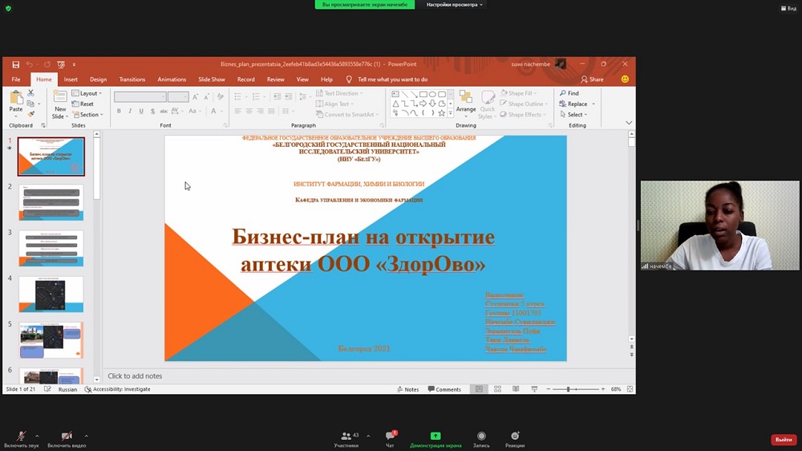Open Reading View from status bar
The image size is (802, 451).
514,389
